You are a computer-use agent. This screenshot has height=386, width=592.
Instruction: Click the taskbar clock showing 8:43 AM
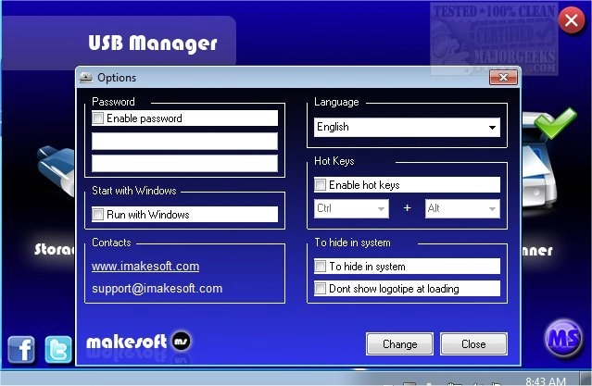coord(545,380)
